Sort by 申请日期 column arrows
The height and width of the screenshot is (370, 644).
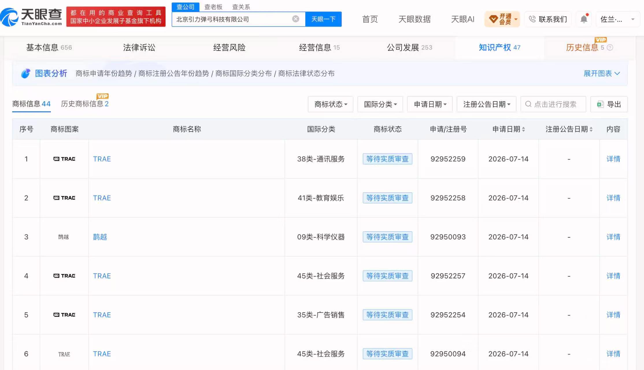523,129
